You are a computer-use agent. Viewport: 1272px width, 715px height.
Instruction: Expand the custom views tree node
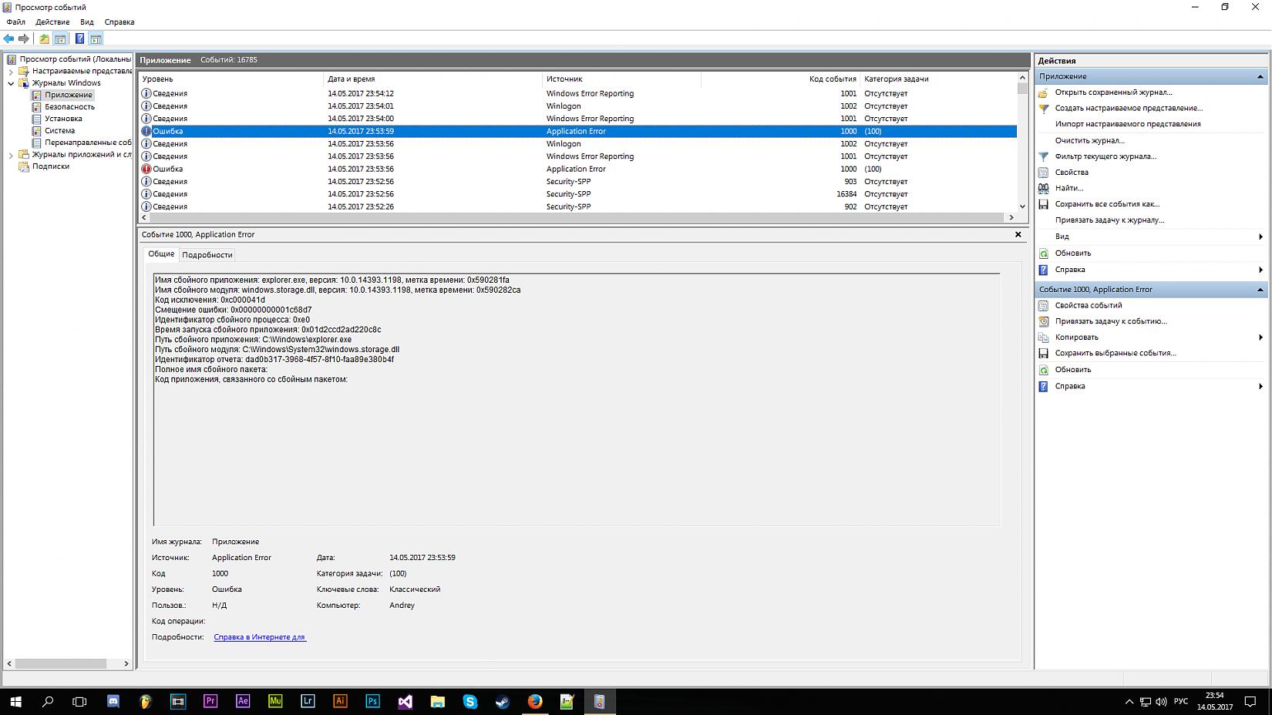point(11,71)
